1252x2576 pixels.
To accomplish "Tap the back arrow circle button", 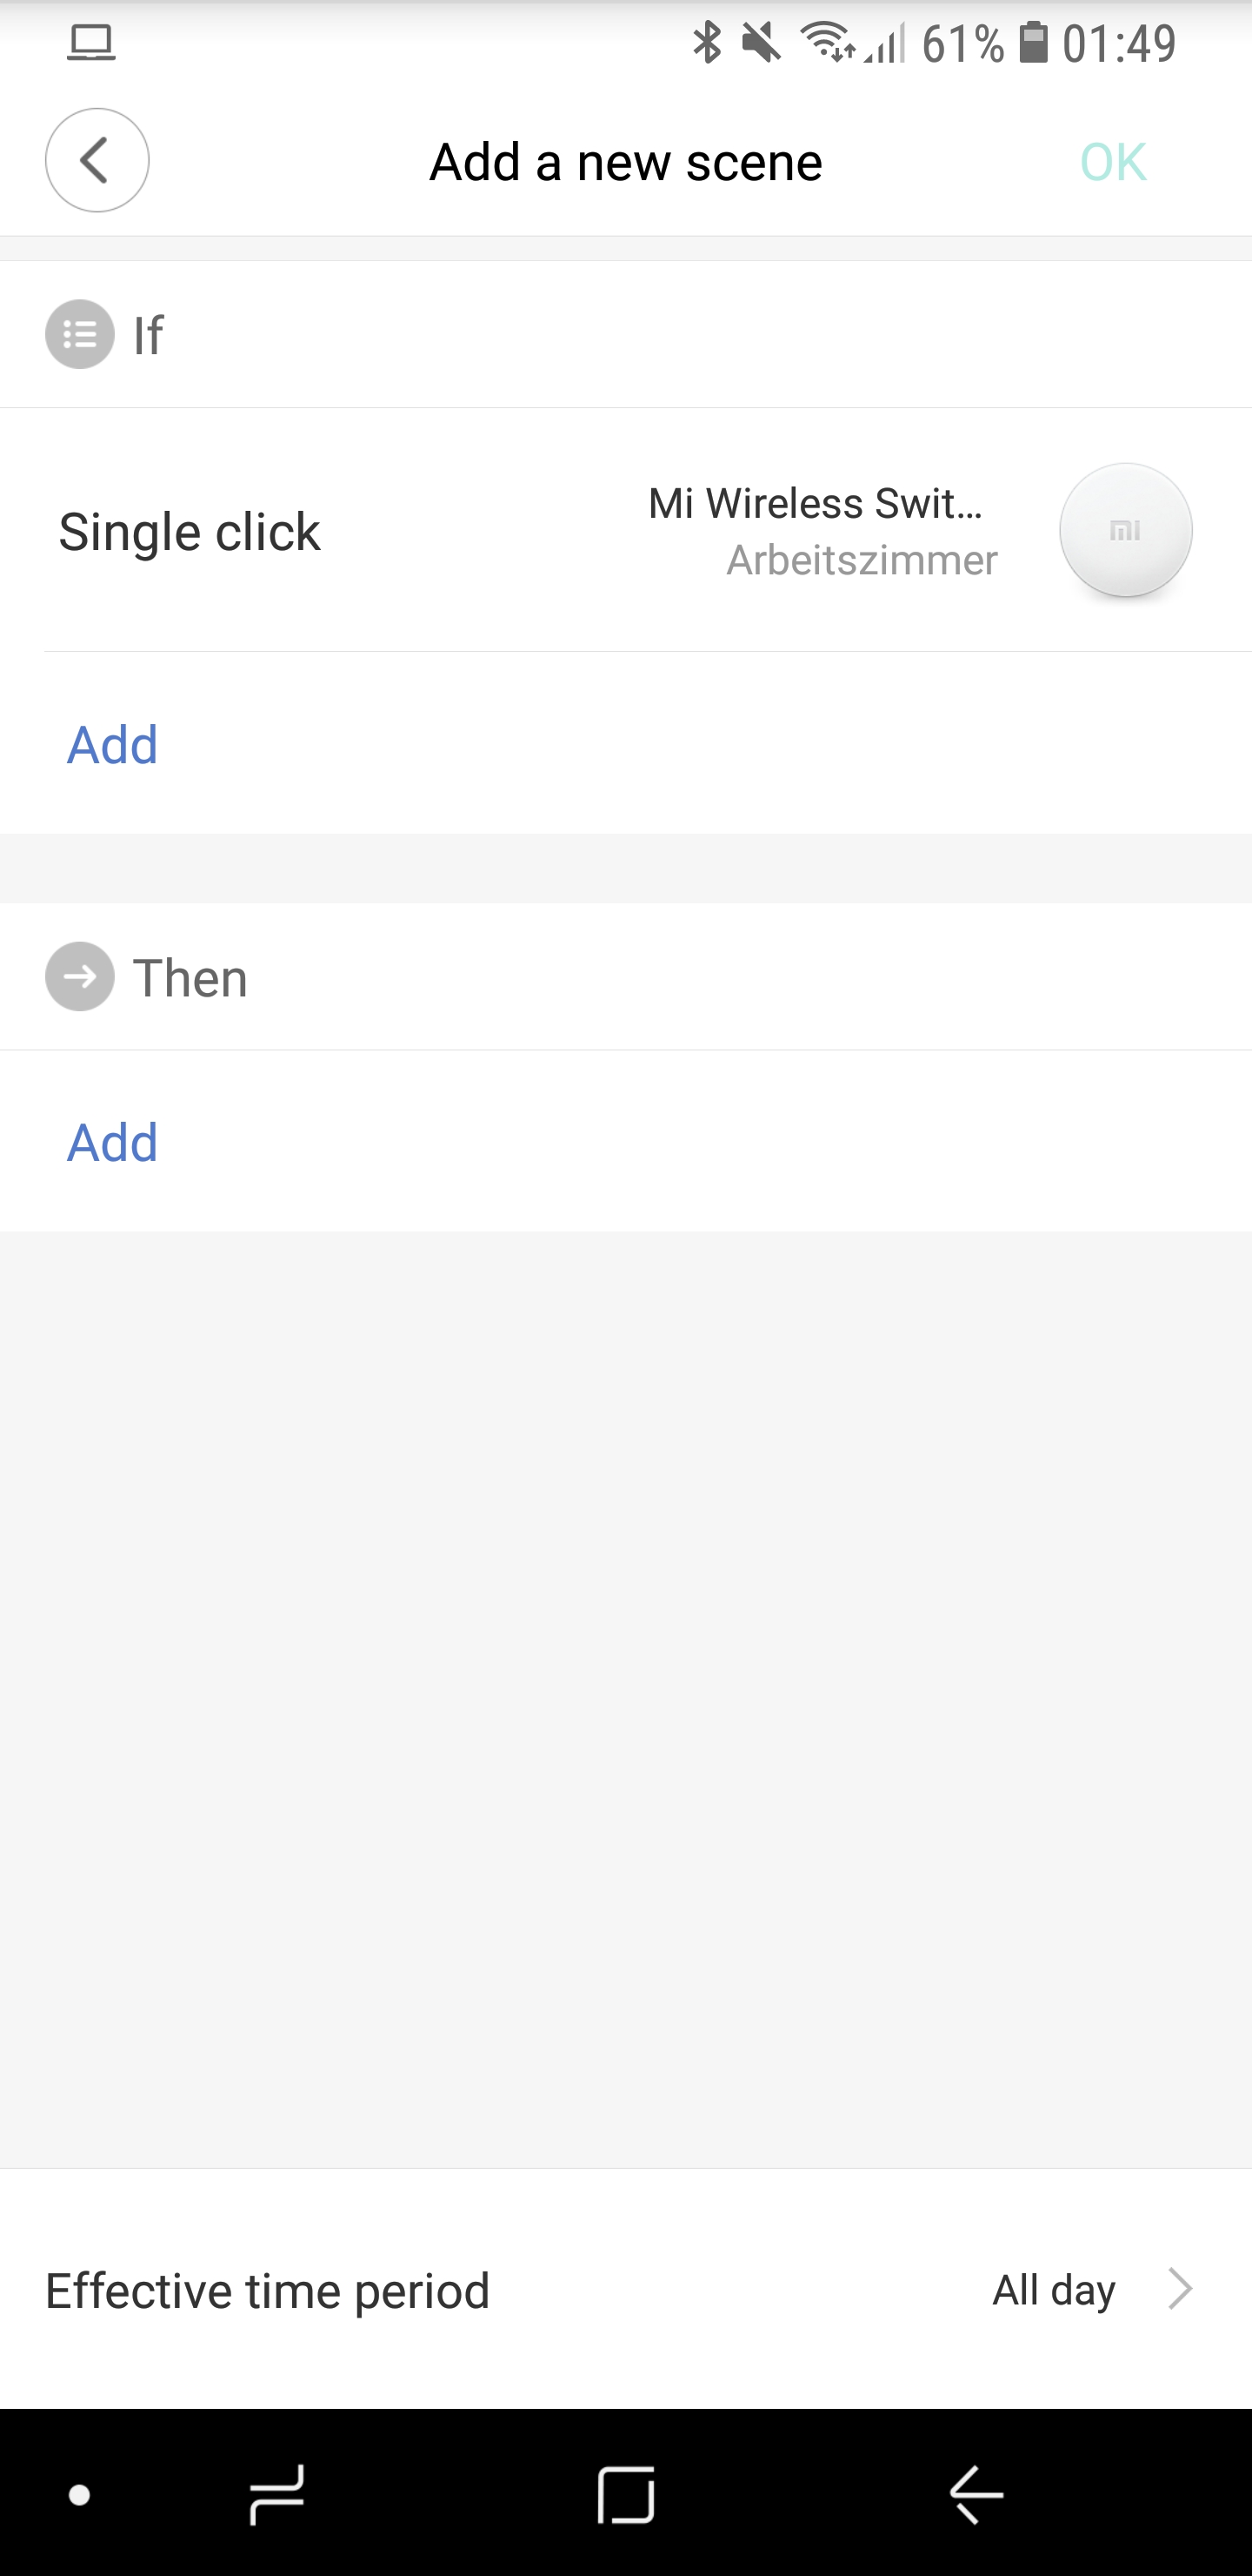I will [97, 160].
